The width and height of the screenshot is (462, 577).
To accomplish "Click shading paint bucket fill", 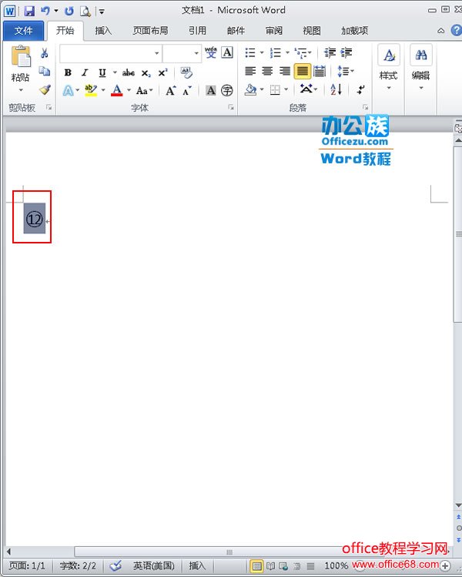I will (x=251, y=89).
